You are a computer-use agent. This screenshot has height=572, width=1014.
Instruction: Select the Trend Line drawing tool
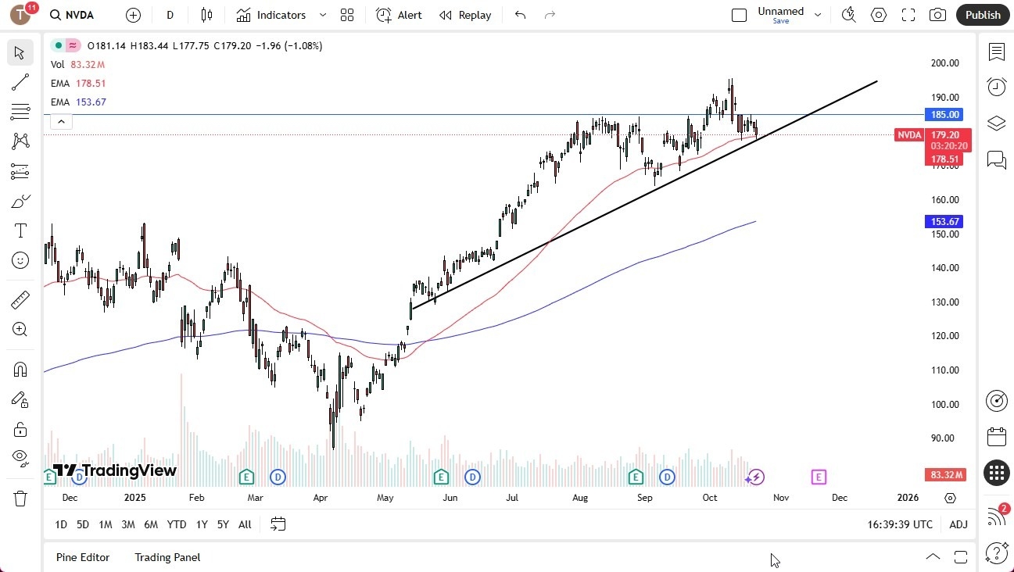20,82
